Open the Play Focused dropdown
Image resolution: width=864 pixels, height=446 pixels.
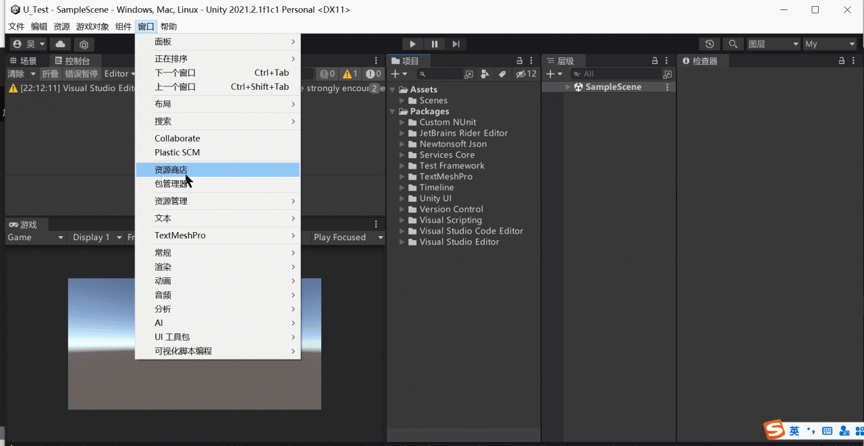(348, 238)
